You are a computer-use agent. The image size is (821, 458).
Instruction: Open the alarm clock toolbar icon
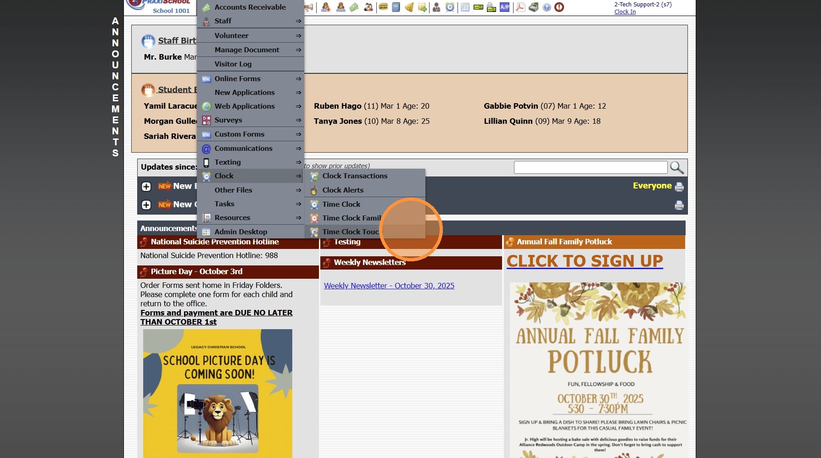tap(450, 7)
